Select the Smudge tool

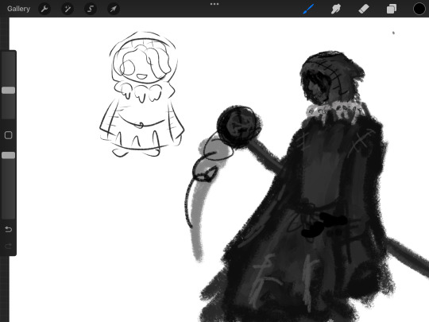(336, 9)
